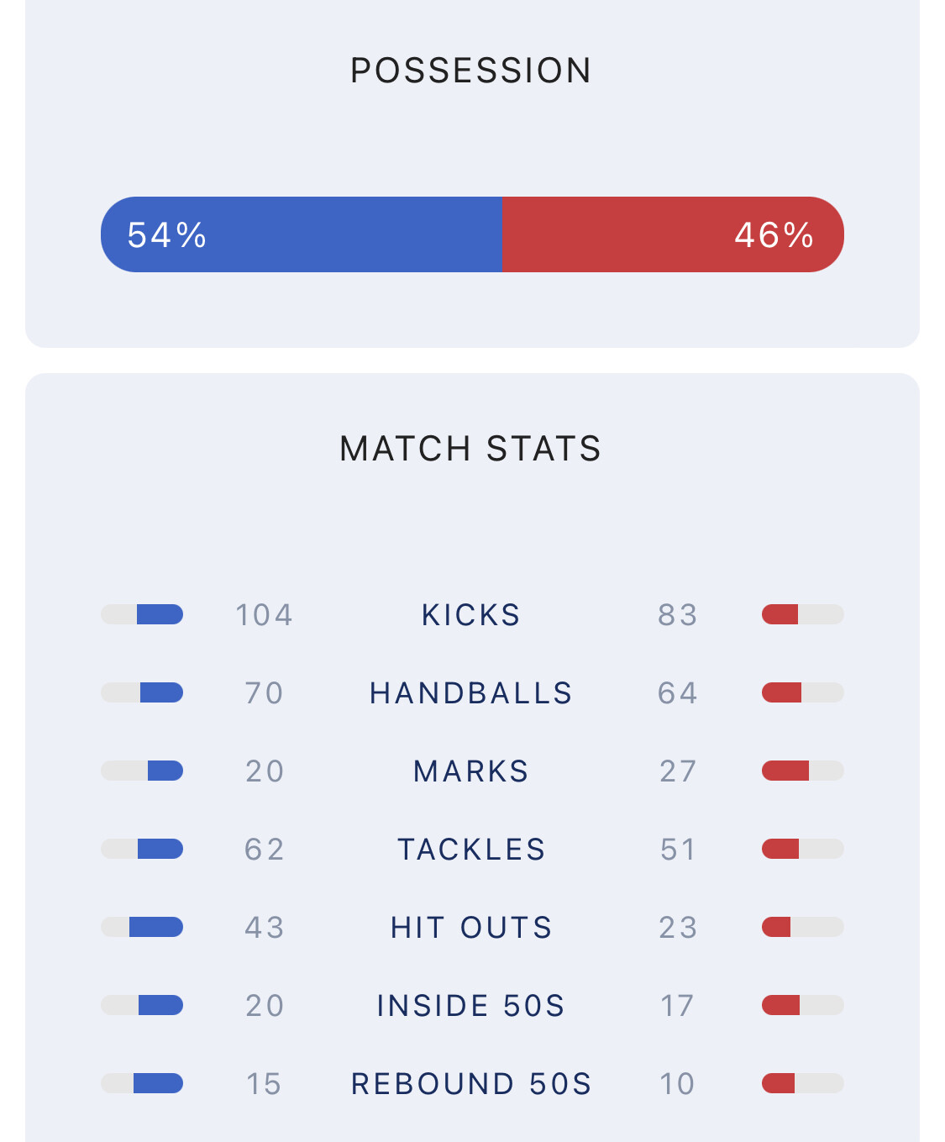Select the MATCH STATS heading
The height and width of the screenshot is (1142, 945).
click(471, 449)
